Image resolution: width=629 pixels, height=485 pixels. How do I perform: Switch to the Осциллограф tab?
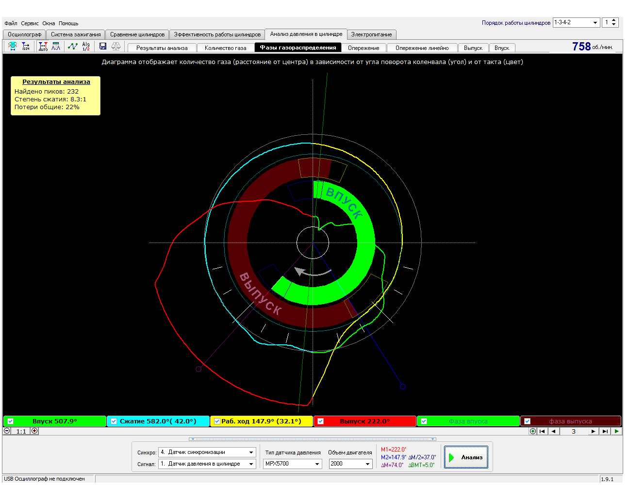pyautogui.click(x=24, y=34)
